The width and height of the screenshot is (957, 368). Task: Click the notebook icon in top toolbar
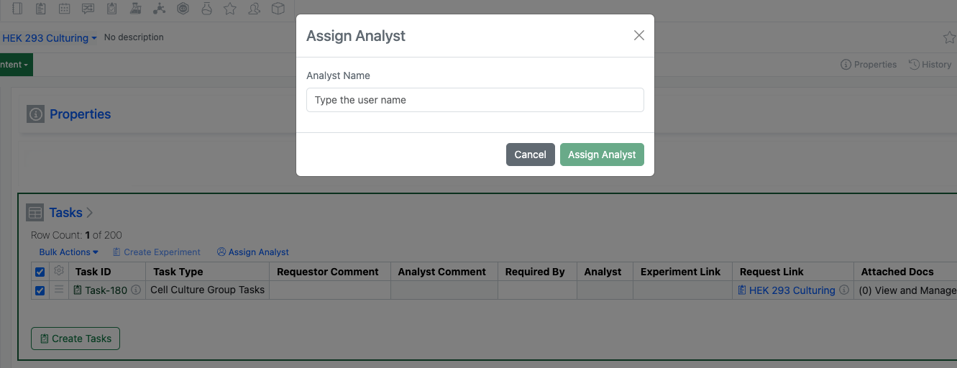[18, 9]
